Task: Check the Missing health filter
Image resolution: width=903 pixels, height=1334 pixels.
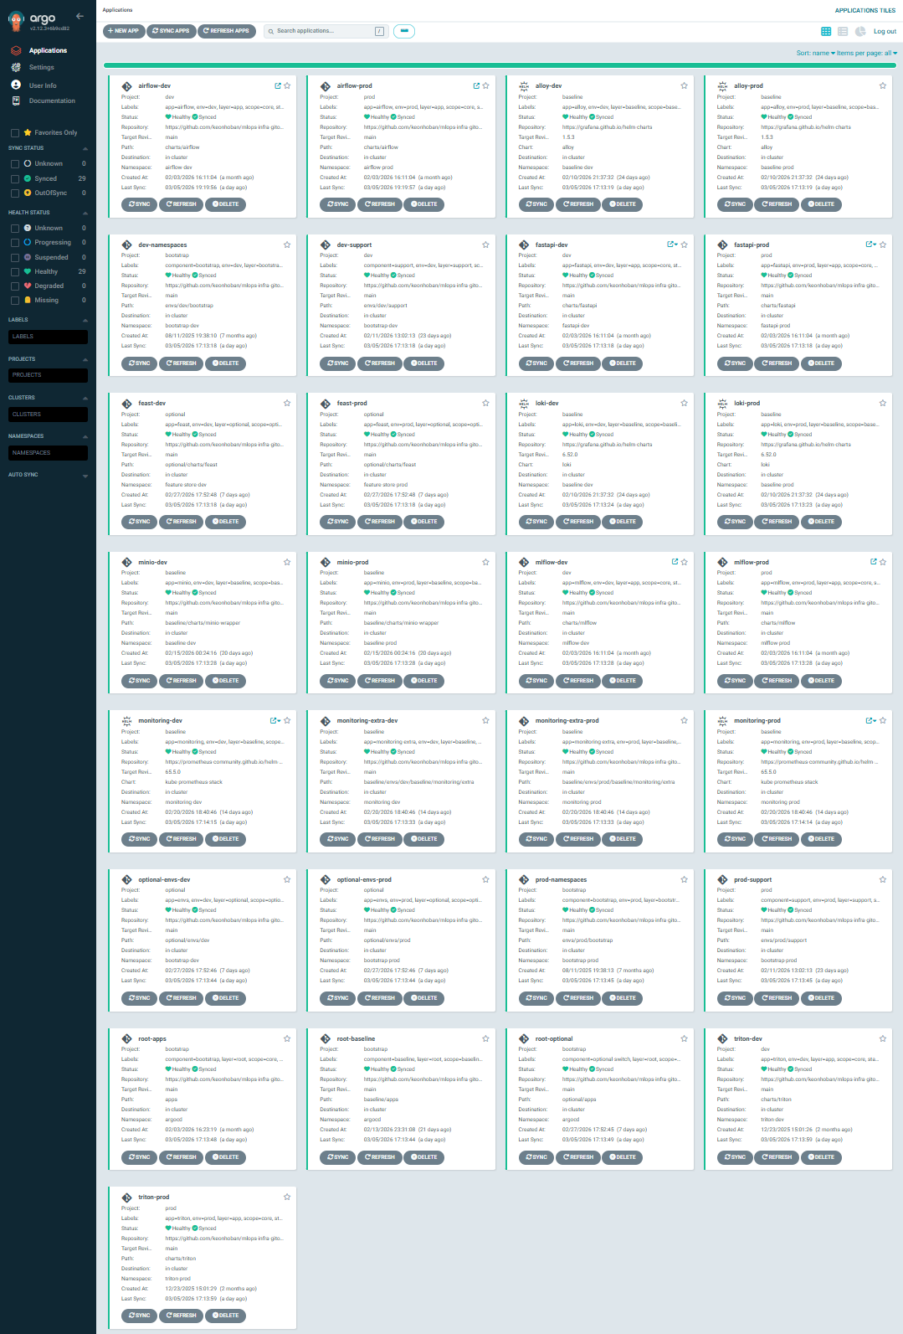Action: (15, 301)
